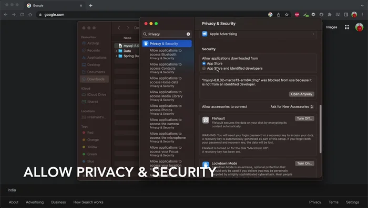Viewport: 368px width, 208px height.
Task: Bookmark this page with the star icon
Action: coord(287,15)
